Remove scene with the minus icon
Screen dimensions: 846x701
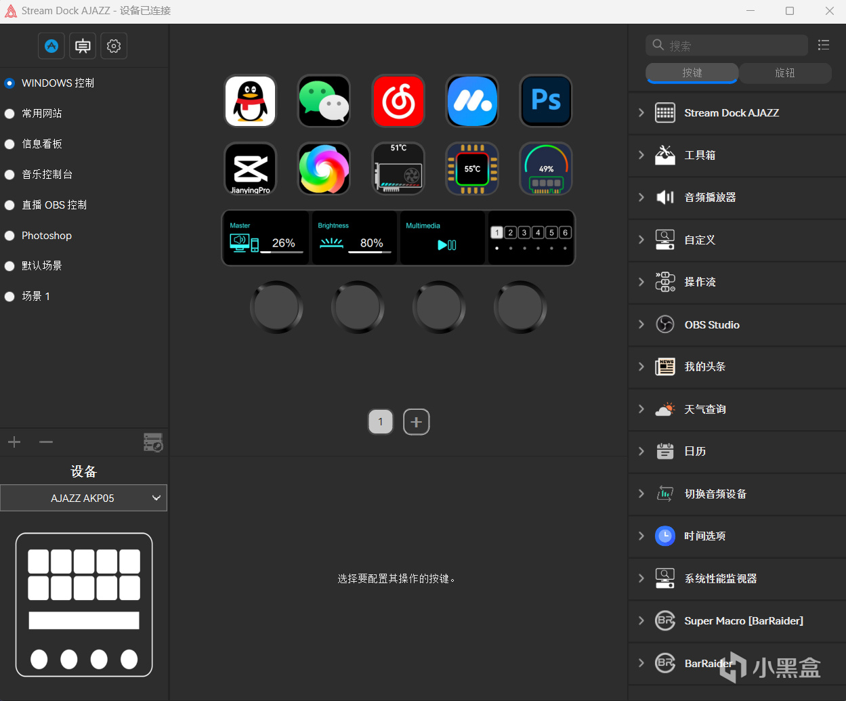pos(46,442)
